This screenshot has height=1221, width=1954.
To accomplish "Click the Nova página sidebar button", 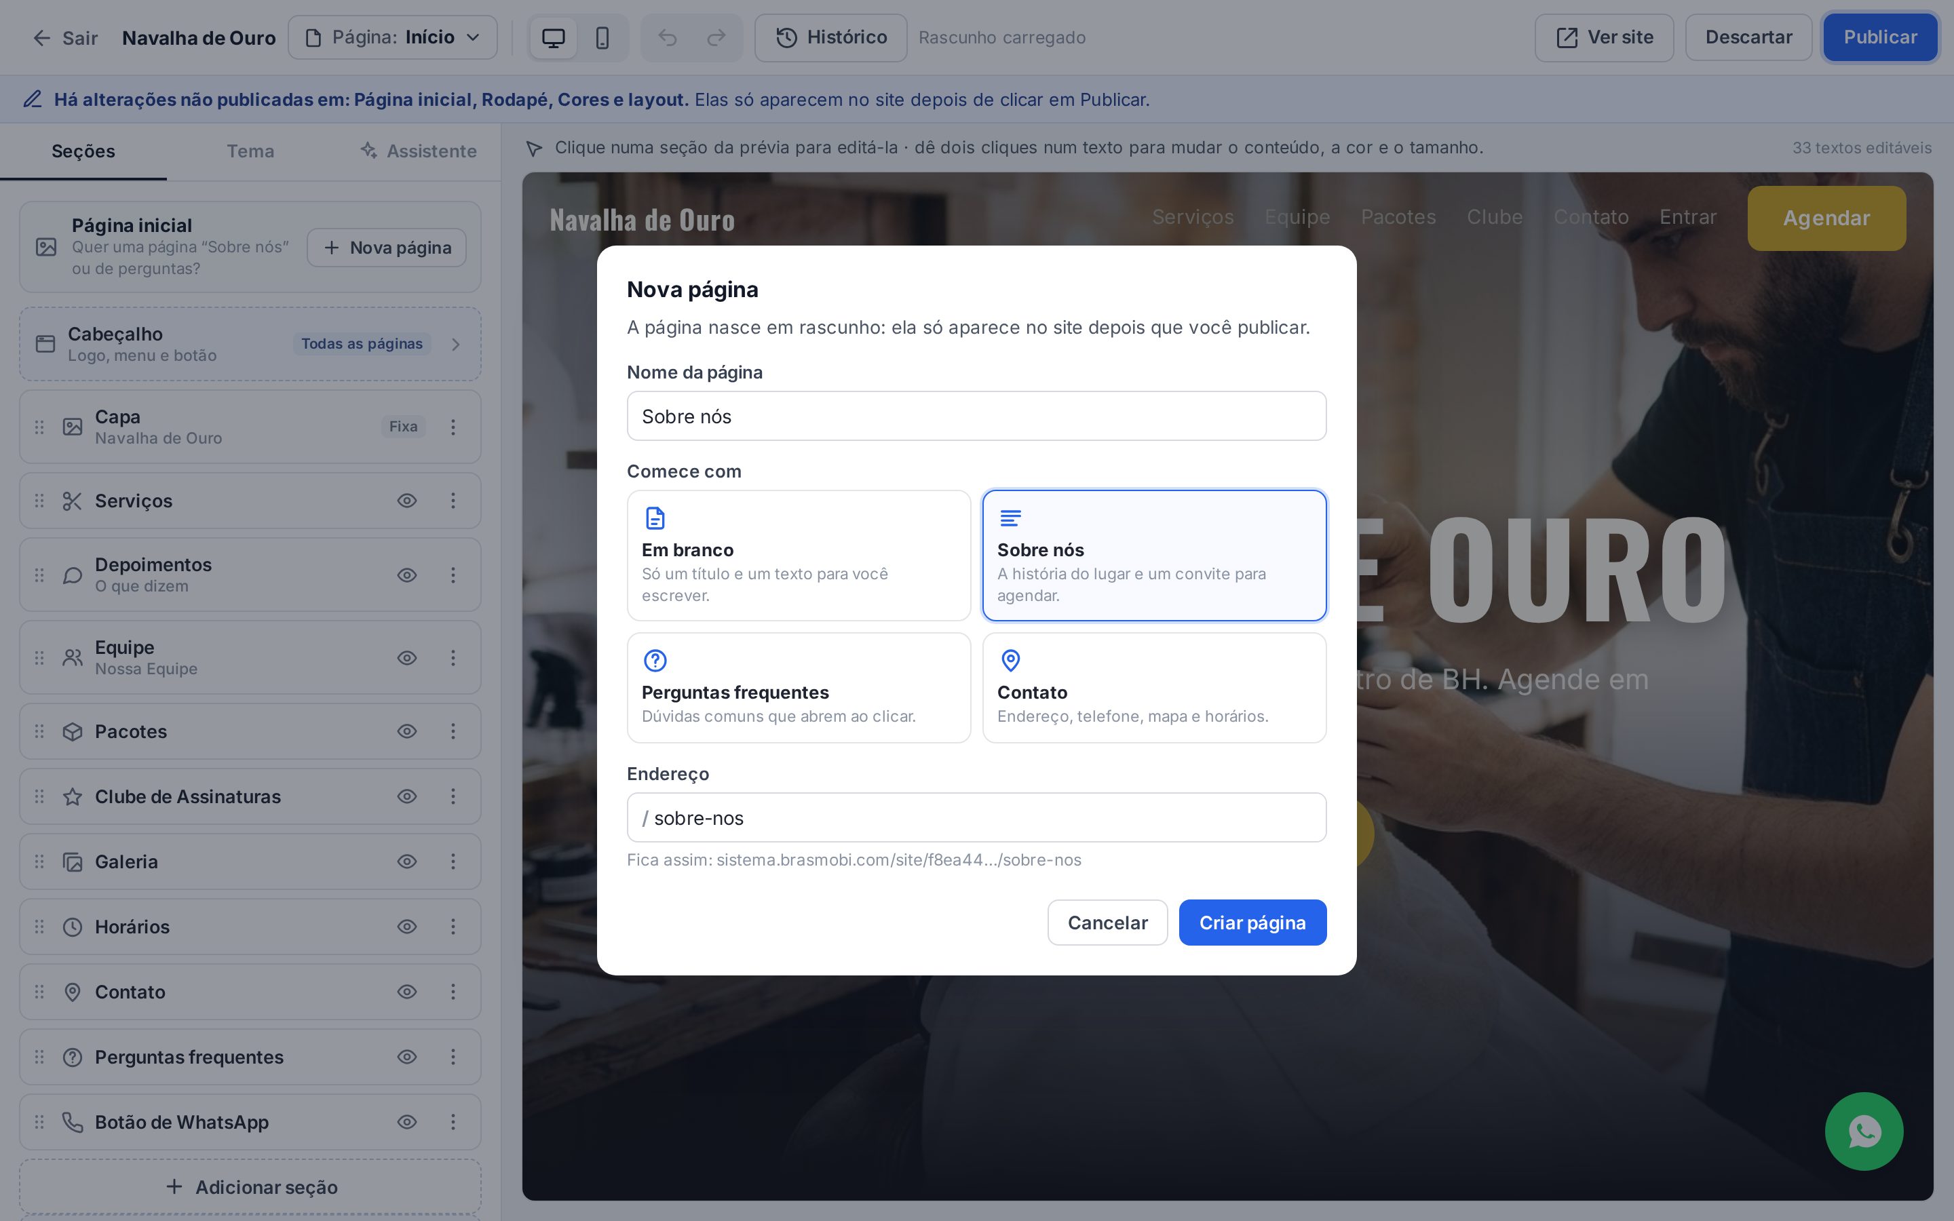I will (387, 248).
